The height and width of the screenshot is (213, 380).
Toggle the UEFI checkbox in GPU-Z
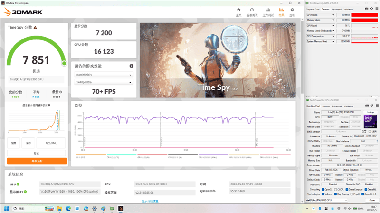pyautogui.click(x=370, y=132)
